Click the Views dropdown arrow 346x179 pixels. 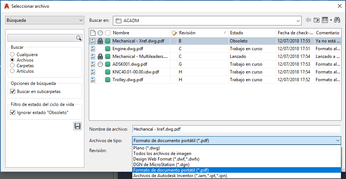coord(331,20)
